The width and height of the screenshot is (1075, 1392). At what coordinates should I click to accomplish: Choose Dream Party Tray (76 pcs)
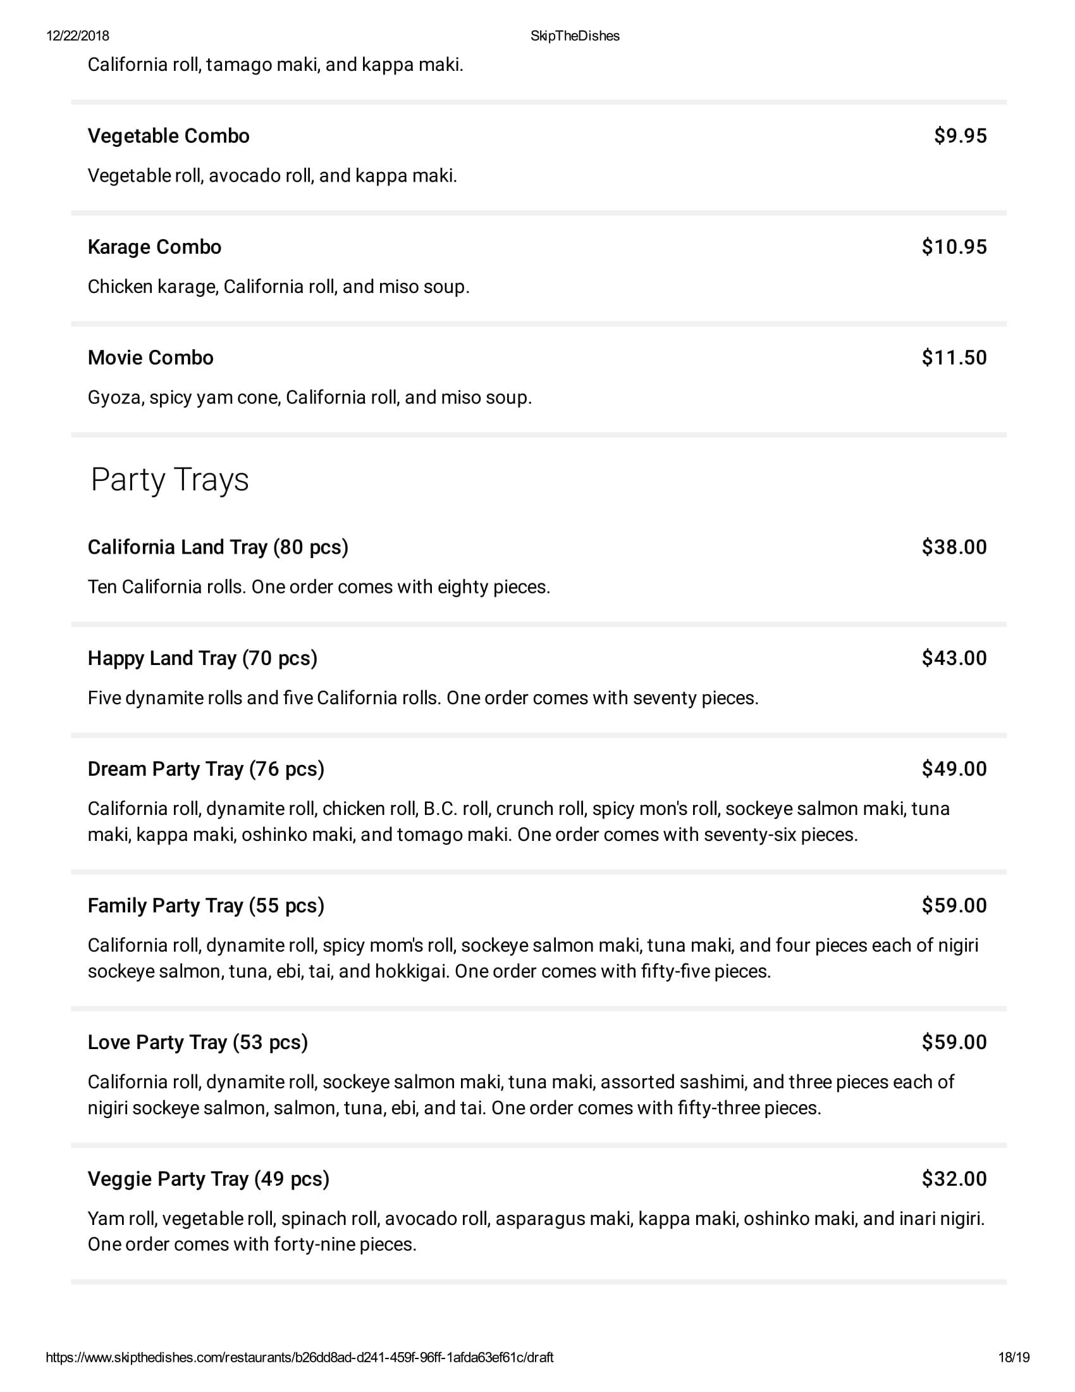206,769
